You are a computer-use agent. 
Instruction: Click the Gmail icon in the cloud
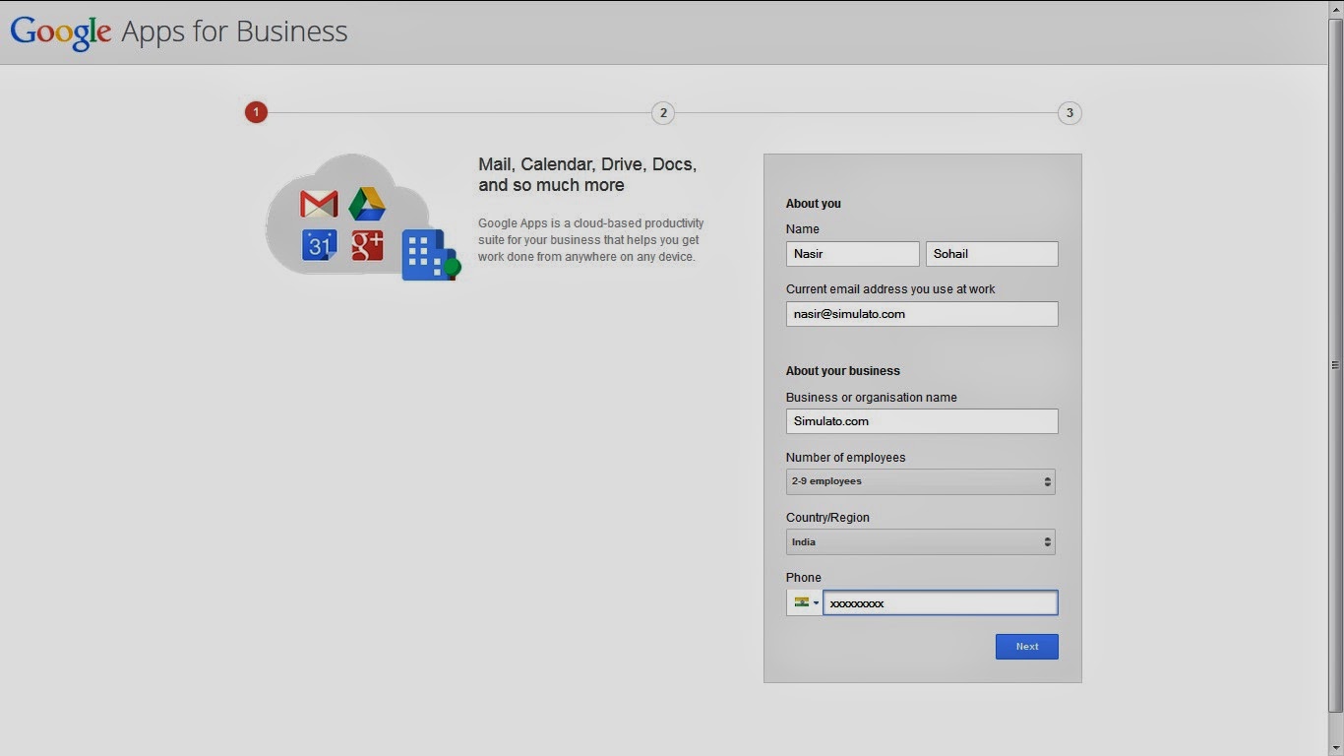click(319, 204)
